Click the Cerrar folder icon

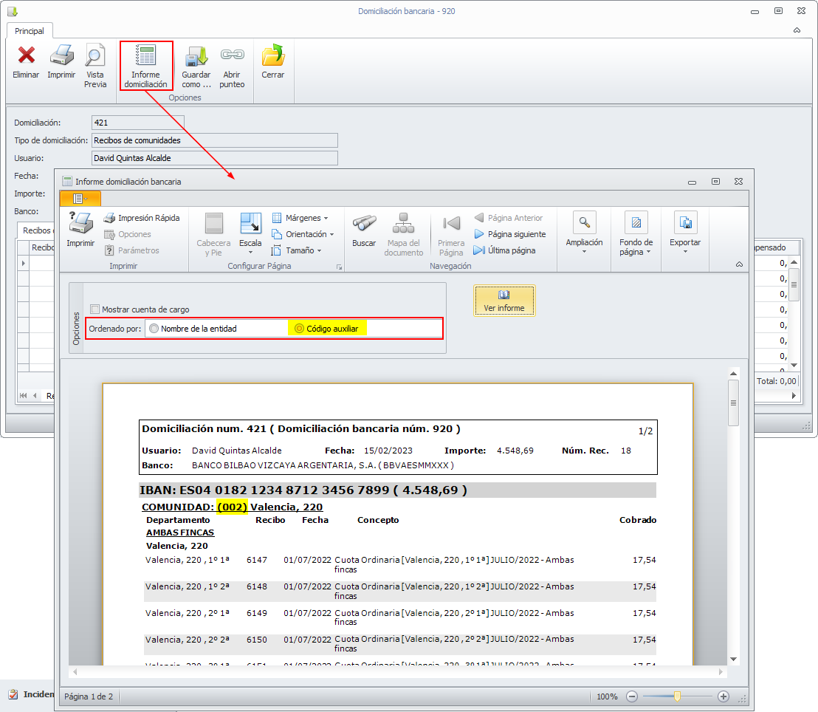(272, 56)
